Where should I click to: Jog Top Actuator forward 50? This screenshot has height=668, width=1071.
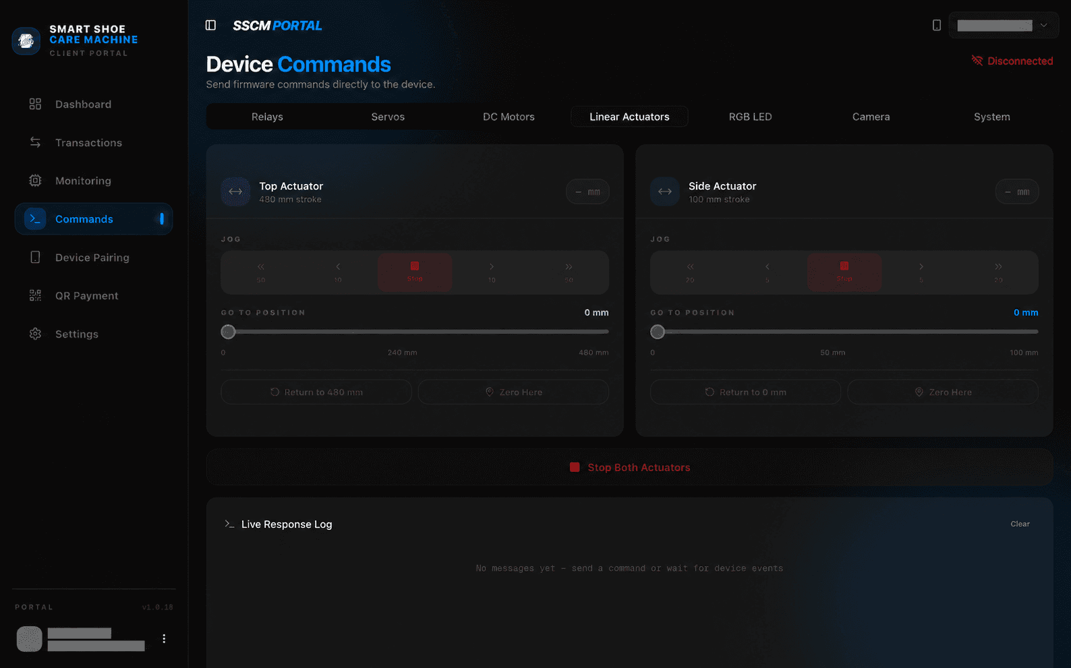pos(569,272)
